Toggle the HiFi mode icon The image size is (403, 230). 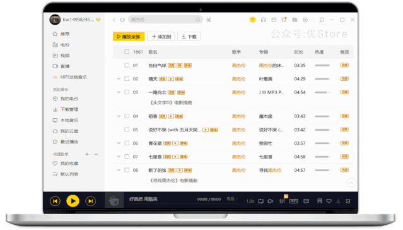click(294, 201)
